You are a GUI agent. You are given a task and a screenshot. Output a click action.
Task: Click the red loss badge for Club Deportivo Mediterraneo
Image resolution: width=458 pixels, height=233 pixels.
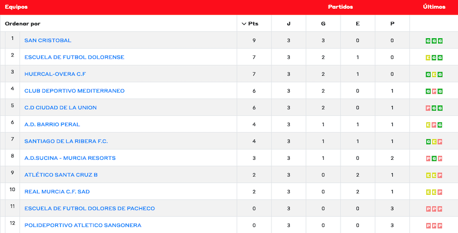434,91
